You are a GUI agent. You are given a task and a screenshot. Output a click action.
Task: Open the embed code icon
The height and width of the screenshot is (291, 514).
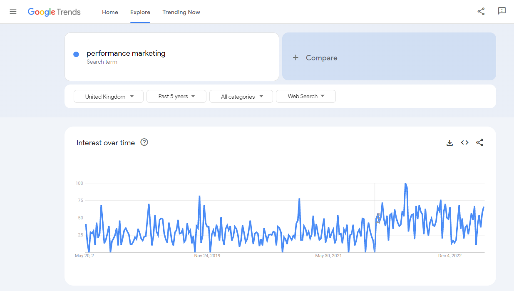tap(464, 143)
